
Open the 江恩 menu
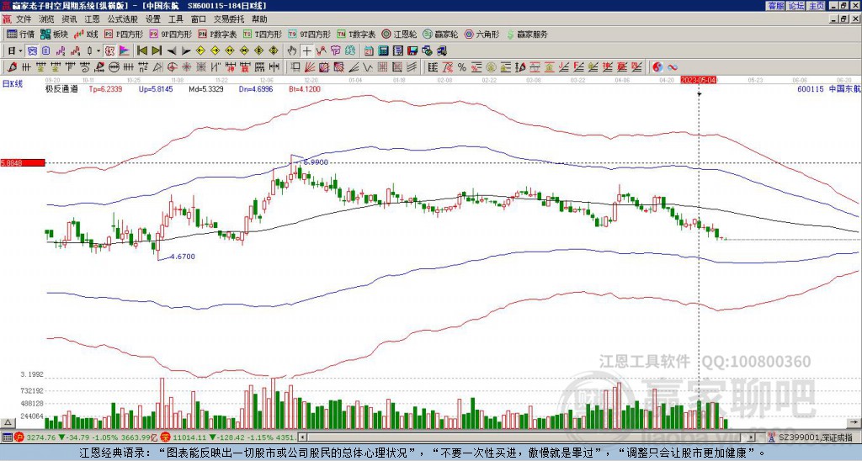[92, 19]
